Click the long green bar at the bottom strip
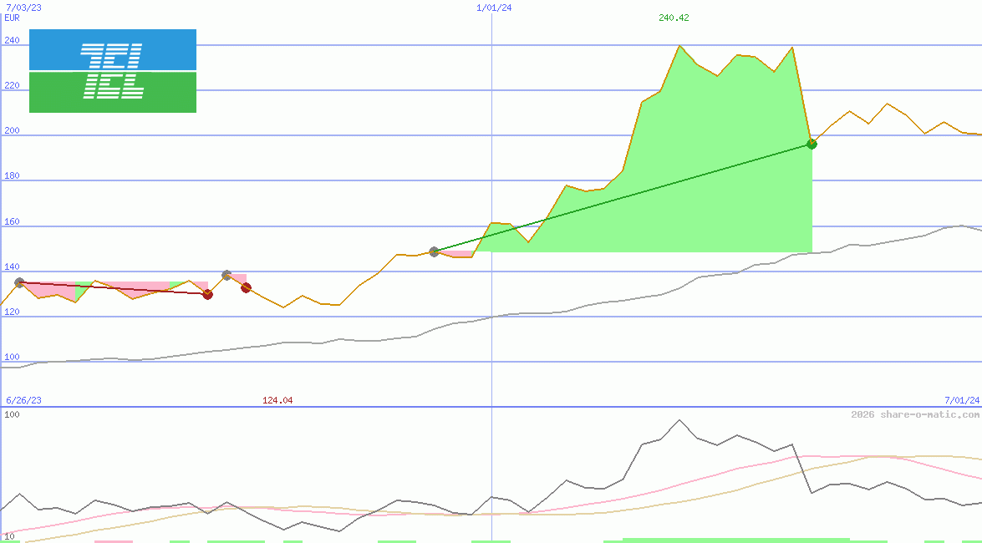This screenshot has width=982, height=543. coord(736,540)
